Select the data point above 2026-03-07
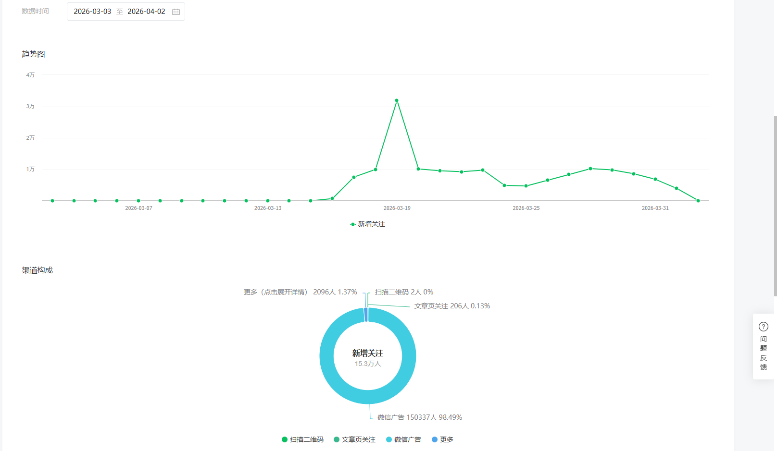 pyautogui.click(x=138, y=201)
